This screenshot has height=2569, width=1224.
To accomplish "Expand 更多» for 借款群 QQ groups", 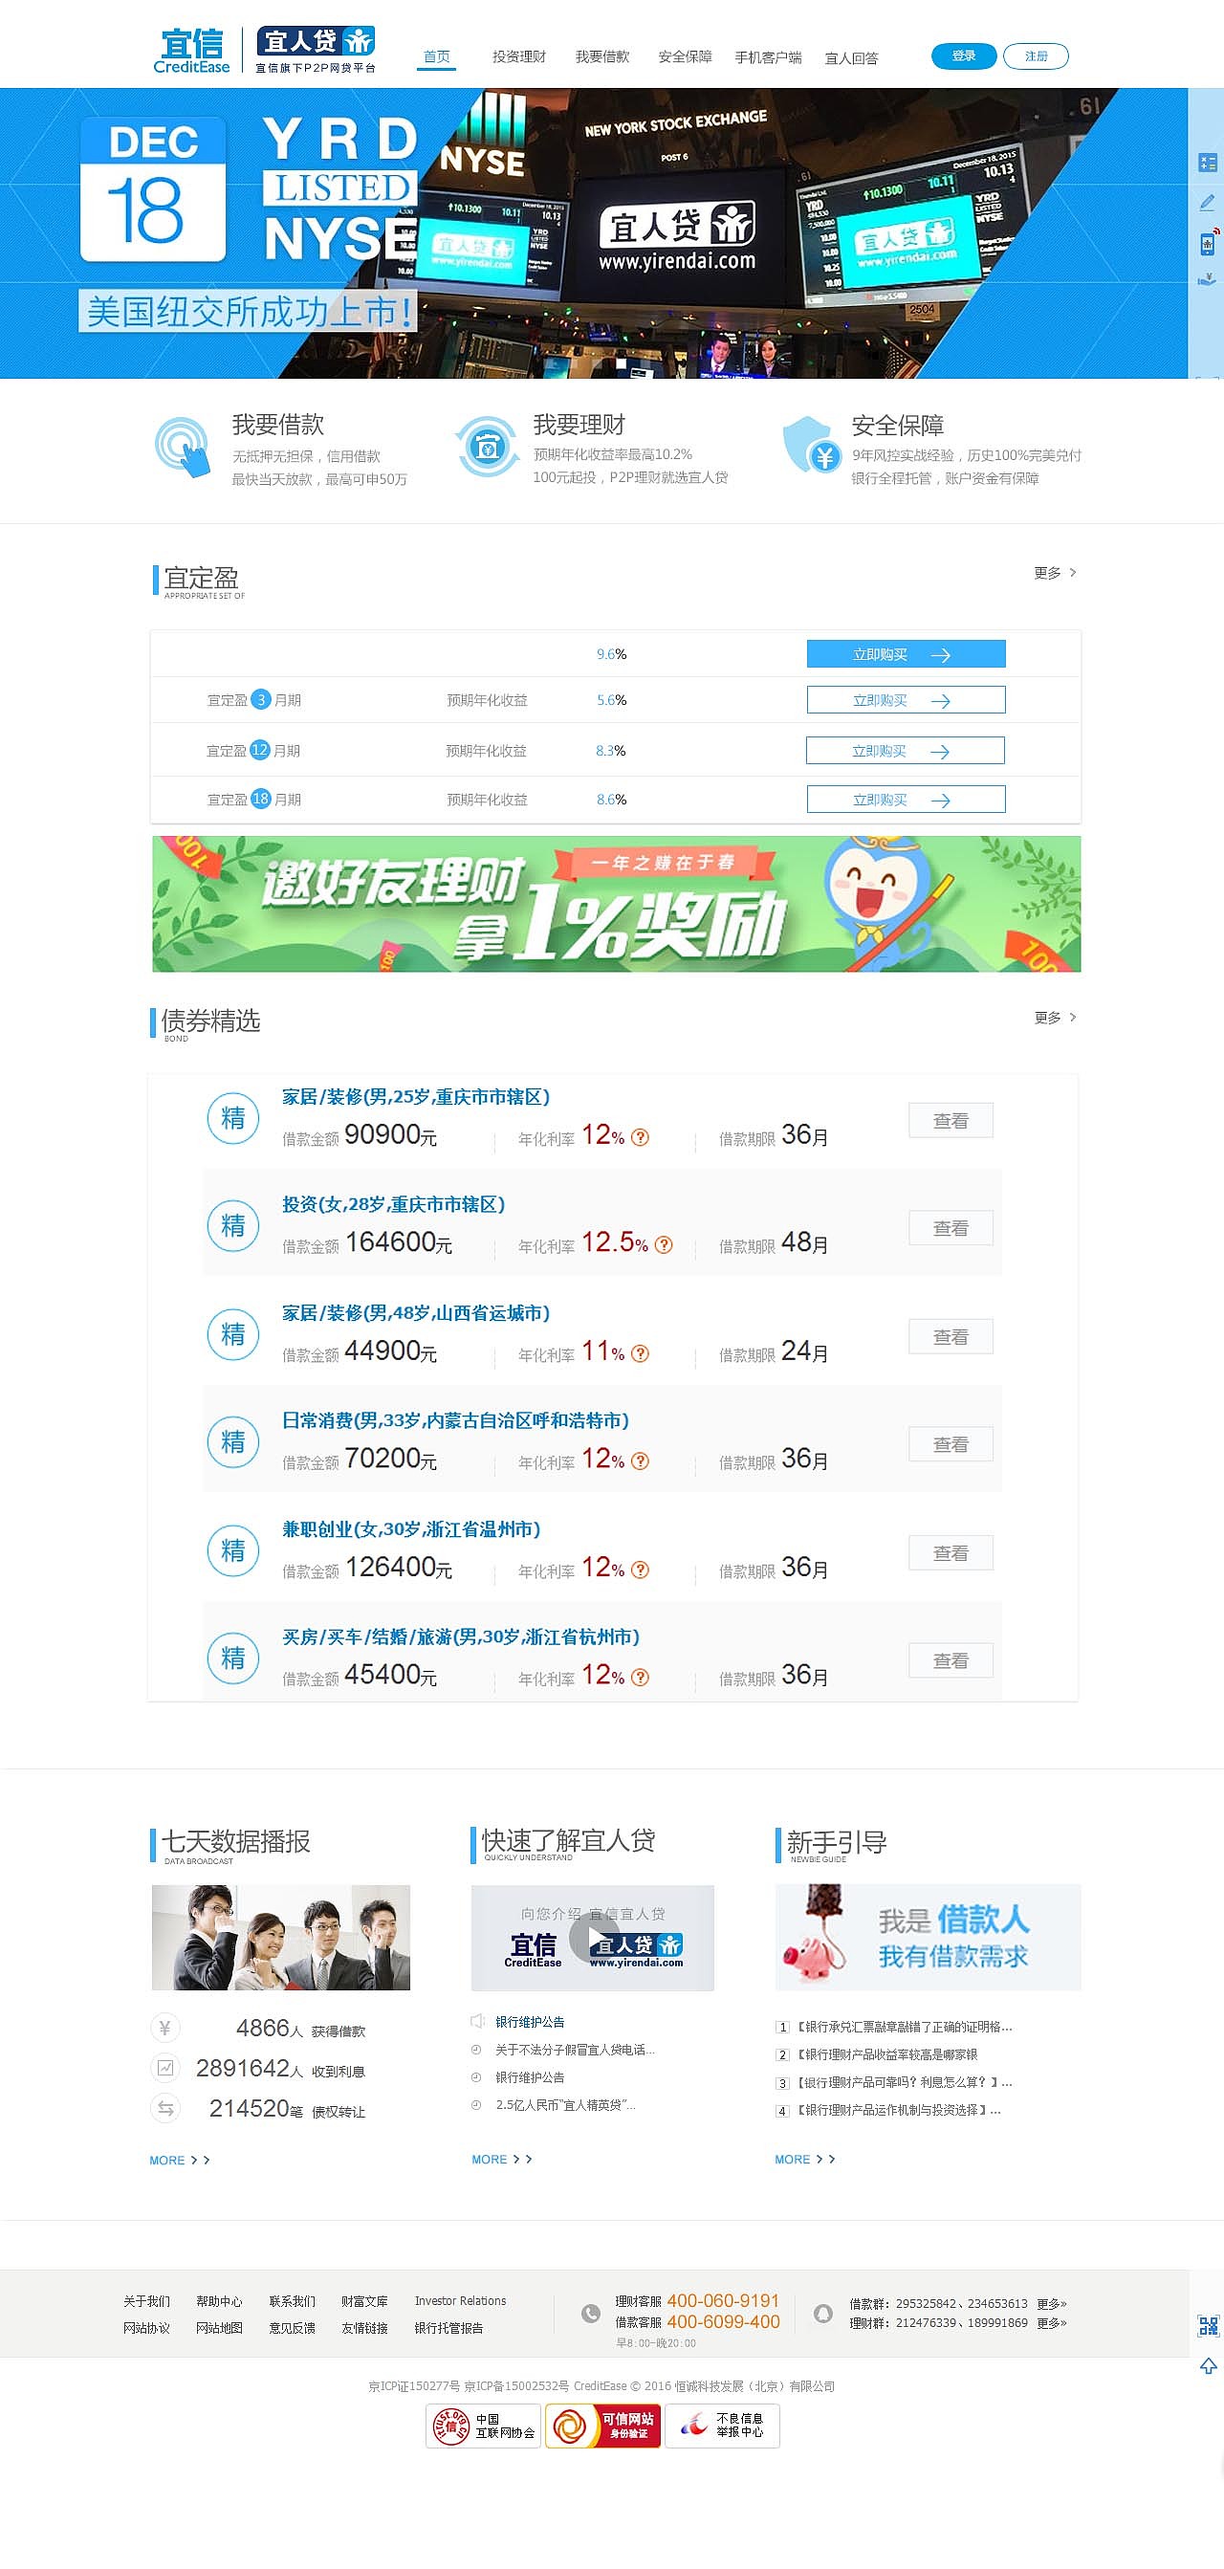I will [1052, 2304].
